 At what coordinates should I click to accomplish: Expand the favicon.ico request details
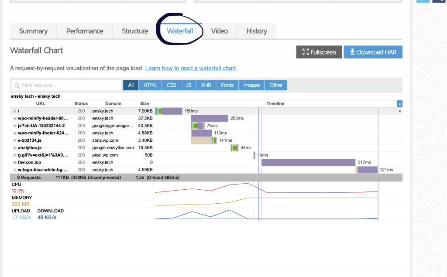[x=15, y=162]
